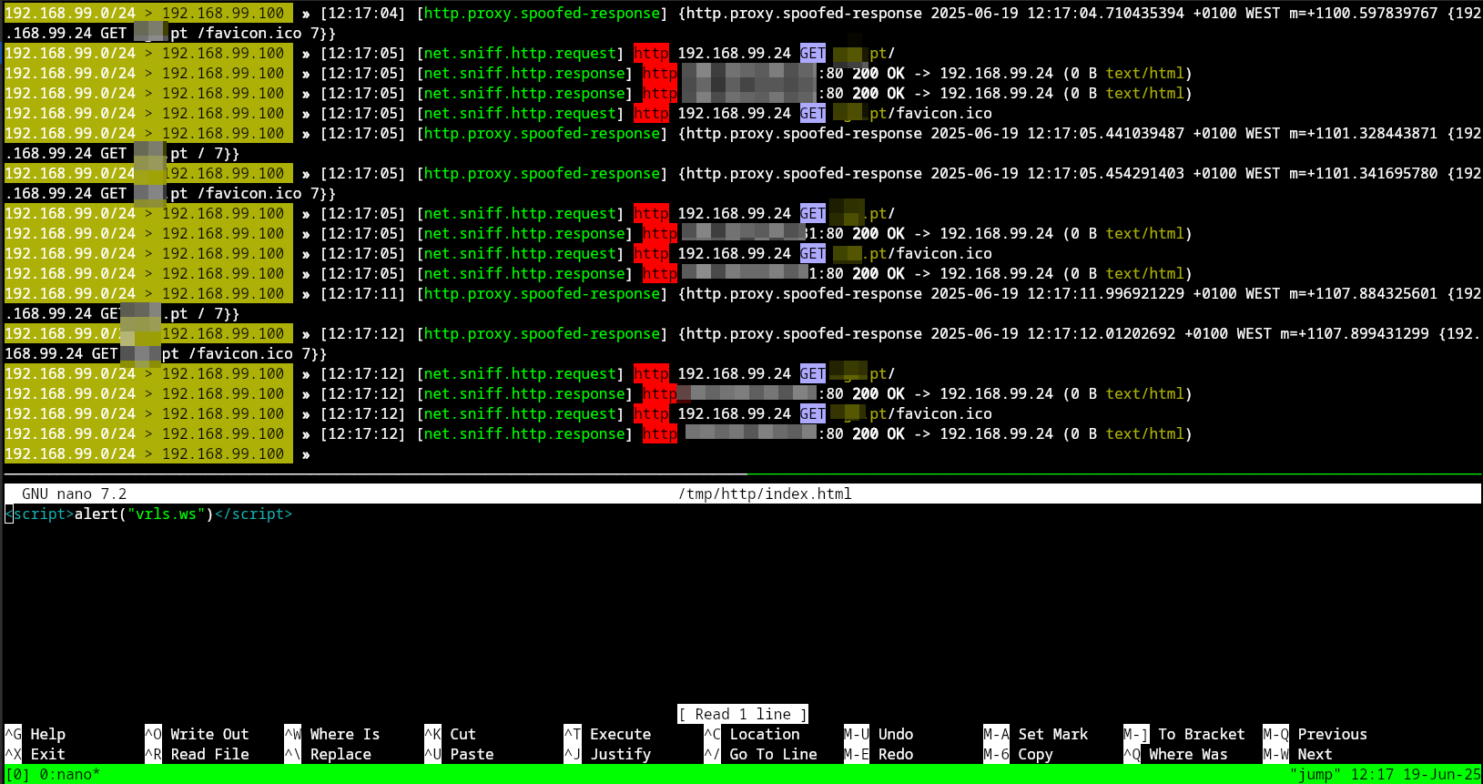Click the Redo shortcut
Image resolution: width=1483 pixels, height=784 pixels.
[895, 754]
